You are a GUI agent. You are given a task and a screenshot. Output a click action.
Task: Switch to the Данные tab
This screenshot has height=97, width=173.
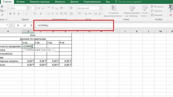tap(74, 2)
